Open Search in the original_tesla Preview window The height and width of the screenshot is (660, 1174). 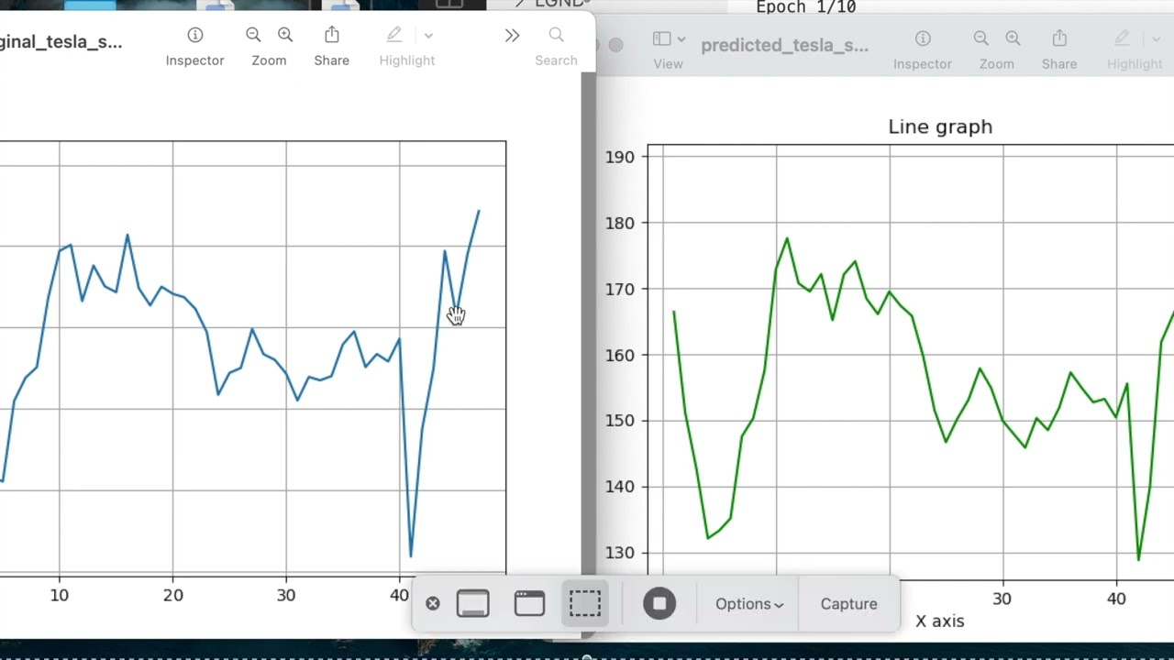point(556,35)
